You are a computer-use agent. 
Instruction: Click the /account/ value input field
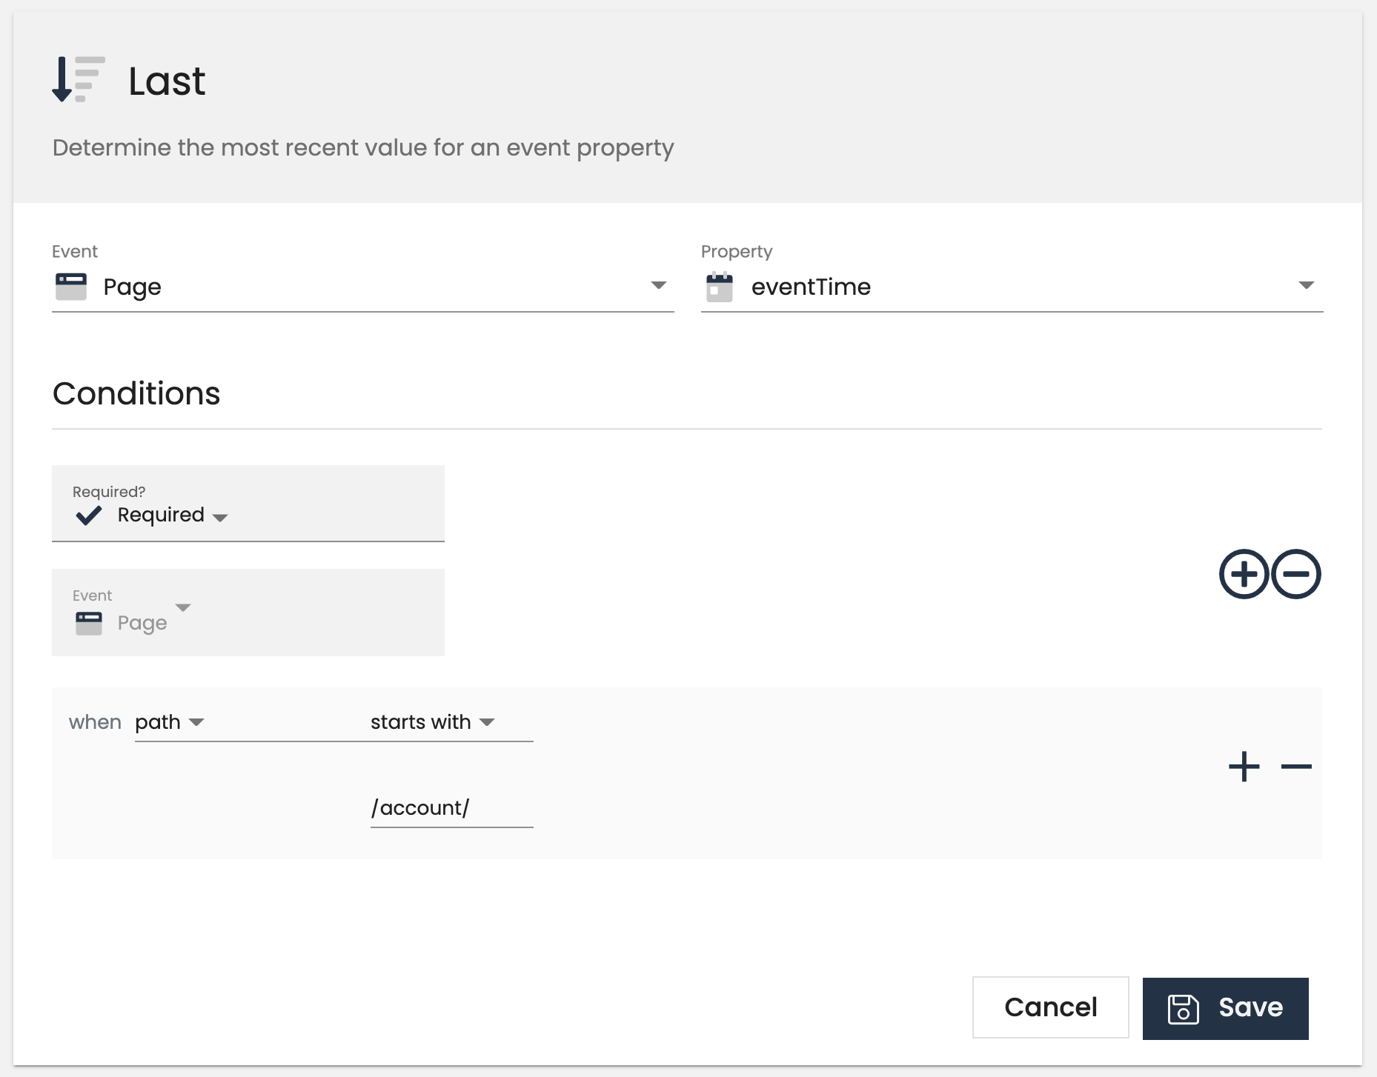click(451, 808)
